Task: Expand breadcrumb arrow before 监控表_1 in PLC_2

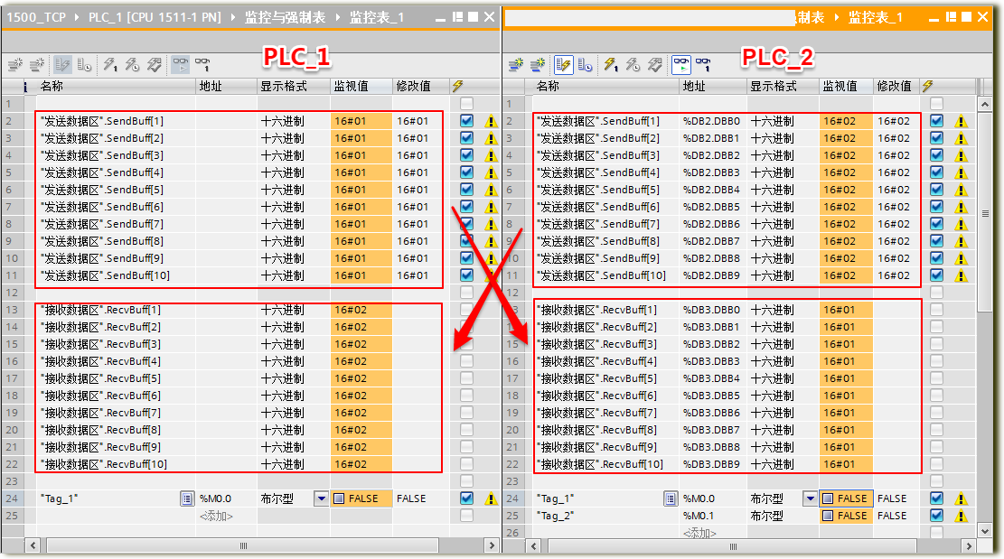Action: point(837,17)
